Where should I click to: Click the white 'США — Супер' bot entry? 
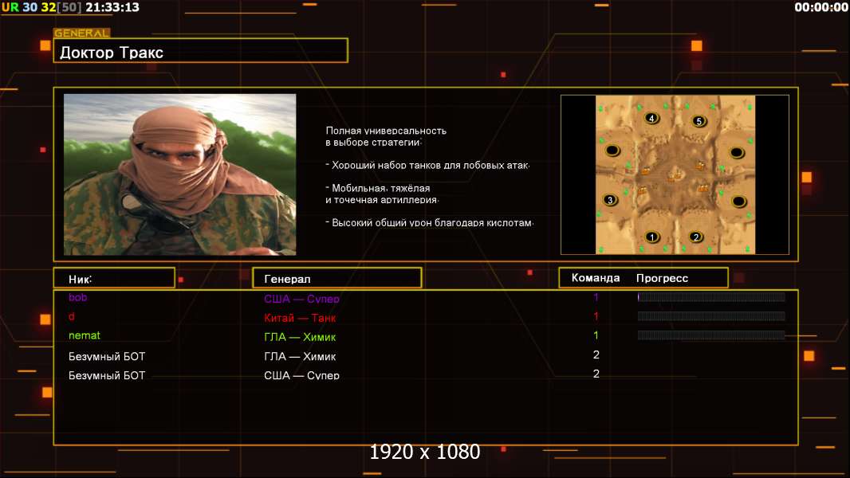pyautogui.click(x=301, y=375)
